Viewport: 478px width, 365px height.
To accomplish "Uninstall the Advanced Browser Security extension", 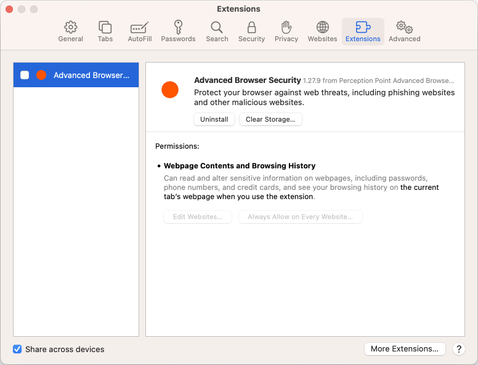I will (x=214, y=119).
